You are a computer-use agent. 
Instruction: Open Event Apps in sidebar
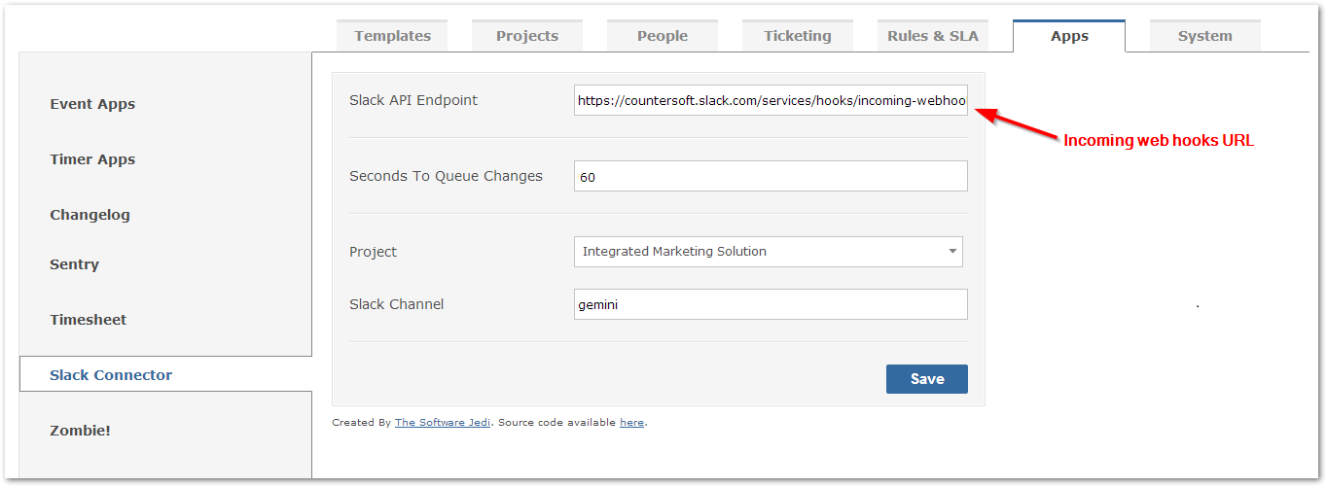point(92,104)
